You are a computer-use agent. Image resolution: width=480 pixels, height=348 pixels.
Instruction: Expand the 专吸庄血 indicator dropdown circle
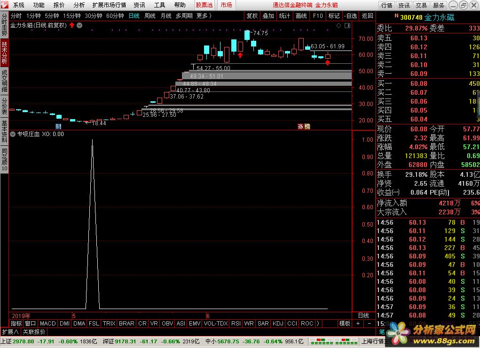tap(13, 134)
